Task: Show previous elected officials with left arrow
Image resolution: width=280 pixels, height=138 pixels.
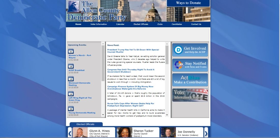Action: (x=70, y=133)
